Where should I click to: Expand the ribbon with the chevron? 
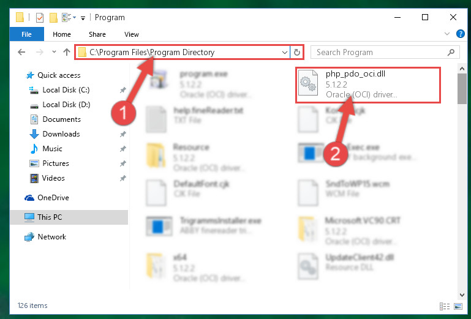pos(447,34)
